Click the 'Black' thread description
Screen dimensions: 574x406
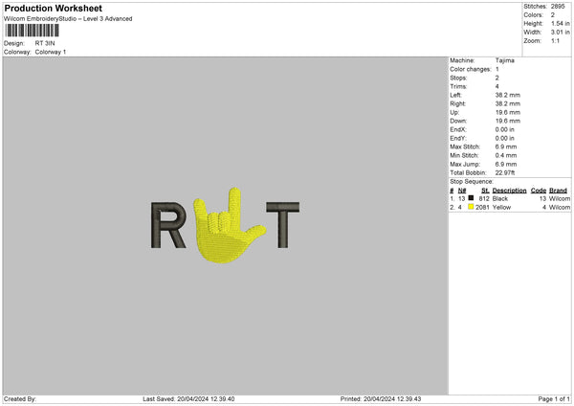click(x=500, y=198)
